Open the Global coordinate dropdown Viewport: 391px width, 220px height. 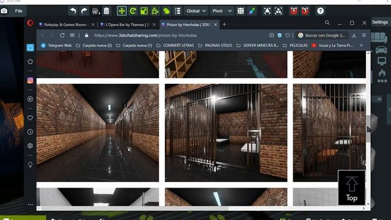click(x=196, y=11)
